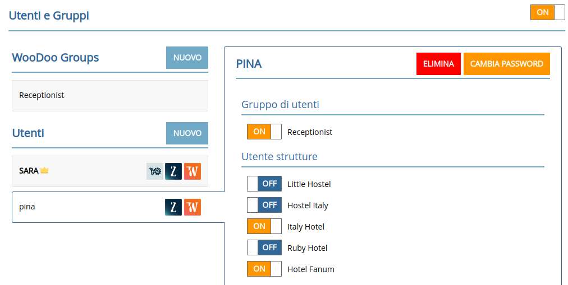Image resolution: width=568 pixels, height=285 pixels.
Task: Turn on the Hostel Italy switch
Action: point(264,205)
